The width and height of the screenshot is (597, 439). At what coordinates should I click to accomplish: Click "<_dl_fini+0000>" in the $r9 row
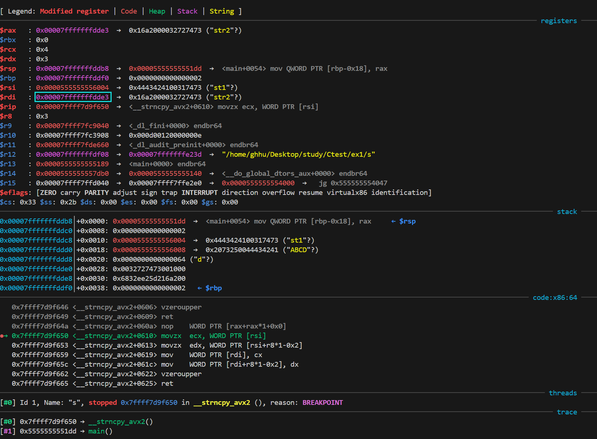pyautogui.click(x=159, y=126)
